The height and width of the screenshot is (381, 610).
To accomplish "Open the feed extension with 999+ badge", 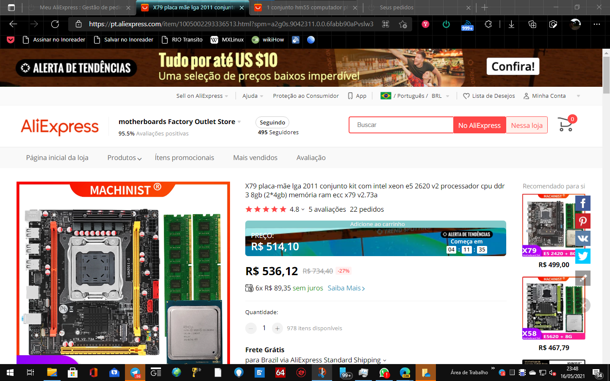I will click(467, 25).
